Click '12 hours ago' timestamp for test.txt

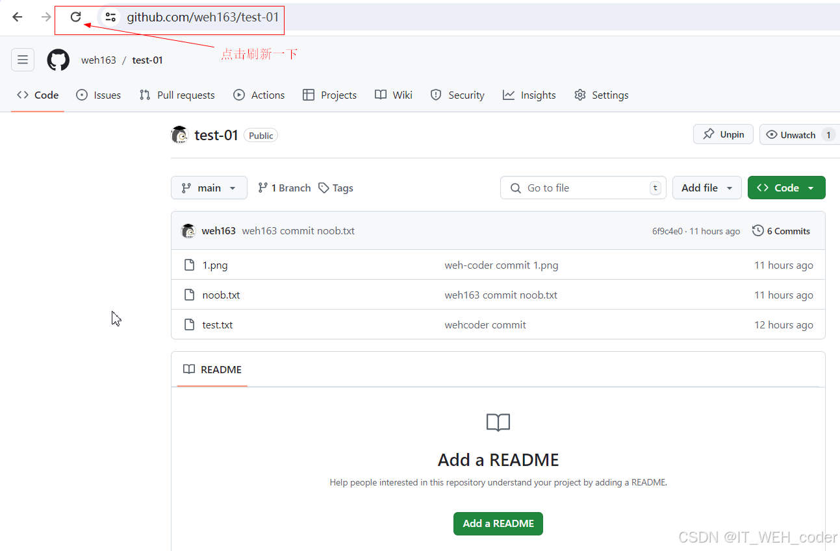(783, 324)
